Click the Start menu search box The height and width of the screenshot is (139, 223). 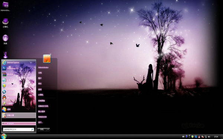click(x=18, y=129)
